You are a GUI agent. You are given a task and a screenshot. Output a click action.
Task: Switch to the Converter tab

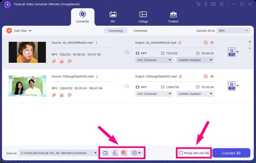coord(83,17)
